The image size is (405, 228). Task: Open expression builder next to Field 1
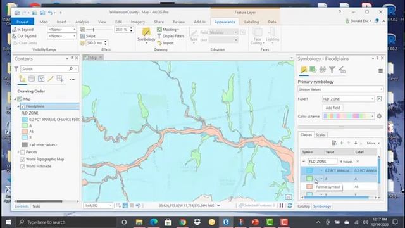tap(379, 99)
